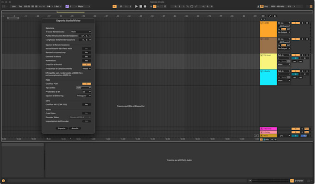Click the Arrangement Record button
Screen dimensions: 315x184
click(145, 6)
